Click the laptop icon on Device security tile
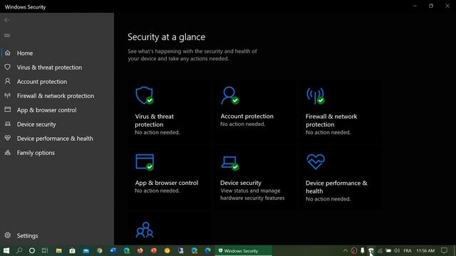Viewport: 456px width, 256px height. (229, 163)
